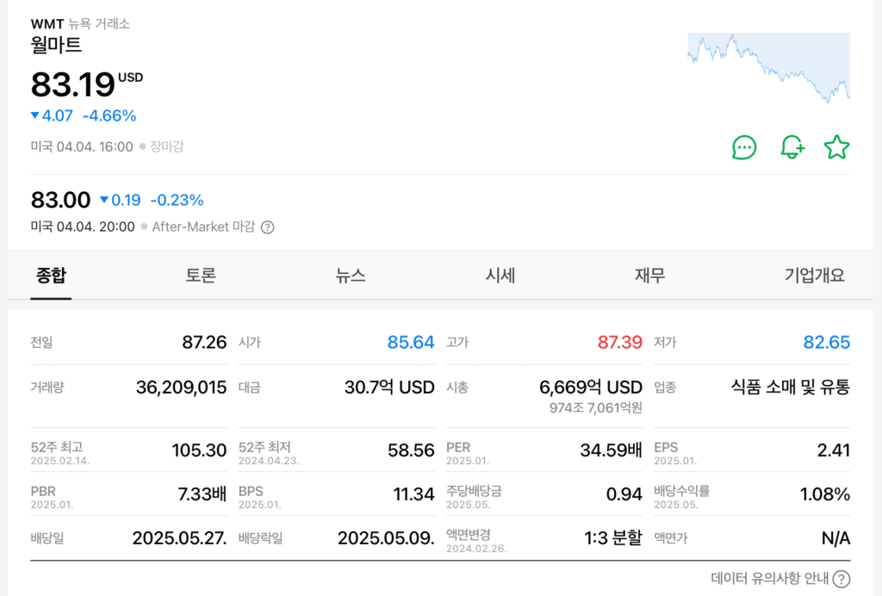
Task: Click the After-Market 마감 label
Action: click(203, 227)
